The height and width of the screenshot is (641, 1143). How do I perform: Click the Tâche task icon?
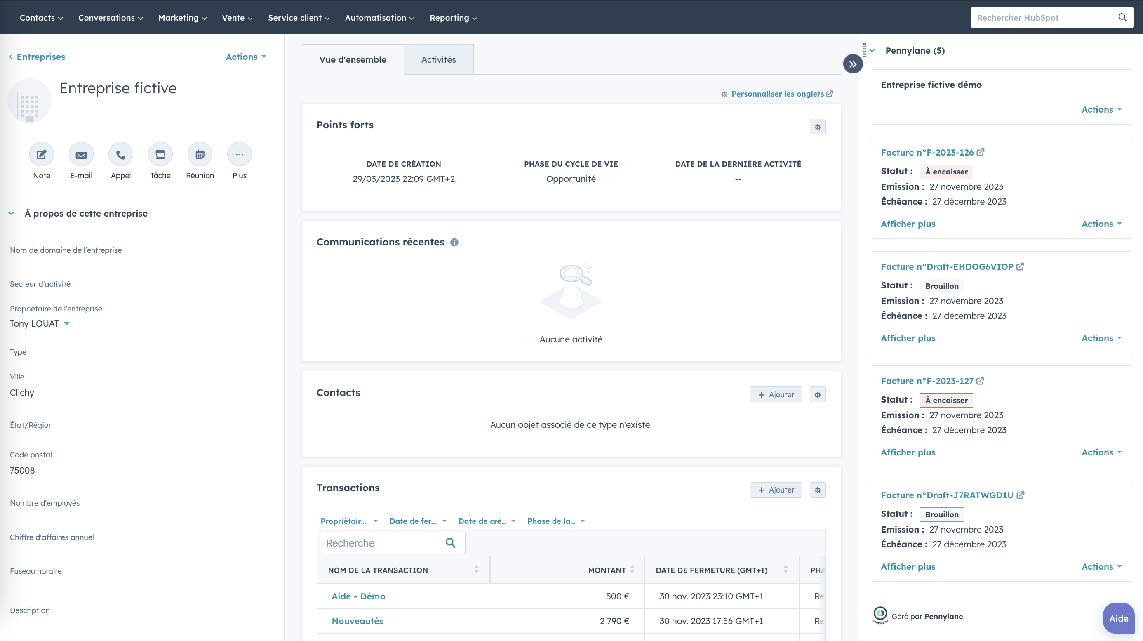pyautogui.click(x=160, y=155)
